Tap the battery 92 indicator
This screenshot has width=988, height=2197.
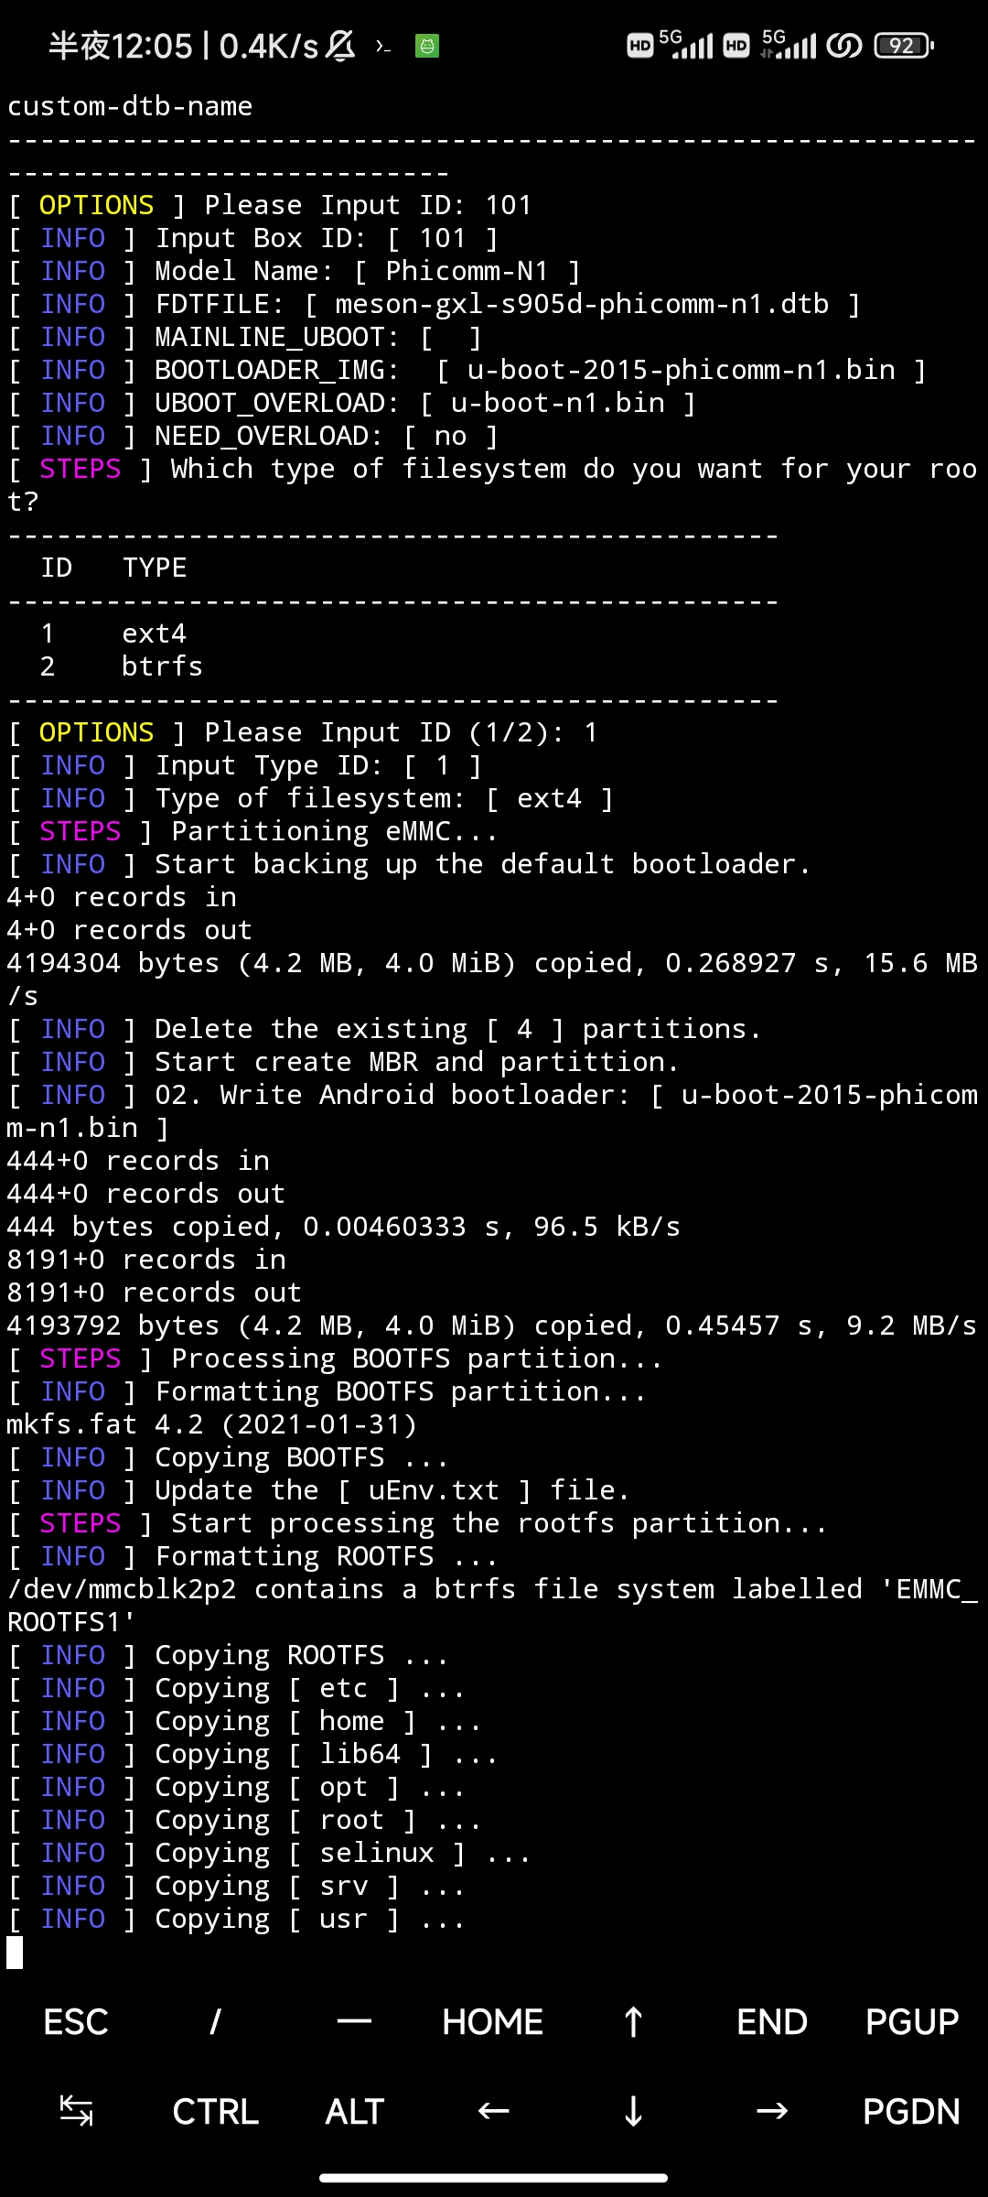pos(904,45)
